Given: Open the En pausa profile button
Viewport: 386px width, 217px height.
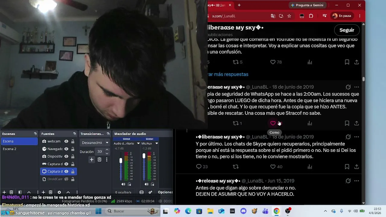Looking at the screenshot, I should coord(342,16).
